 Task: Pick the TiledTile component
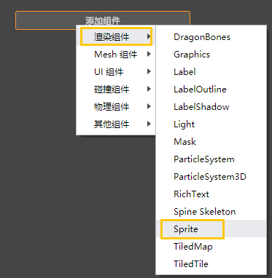(x=211, y=264)
